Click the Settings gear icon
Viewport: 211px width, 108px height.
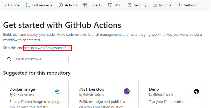point(180,5)
